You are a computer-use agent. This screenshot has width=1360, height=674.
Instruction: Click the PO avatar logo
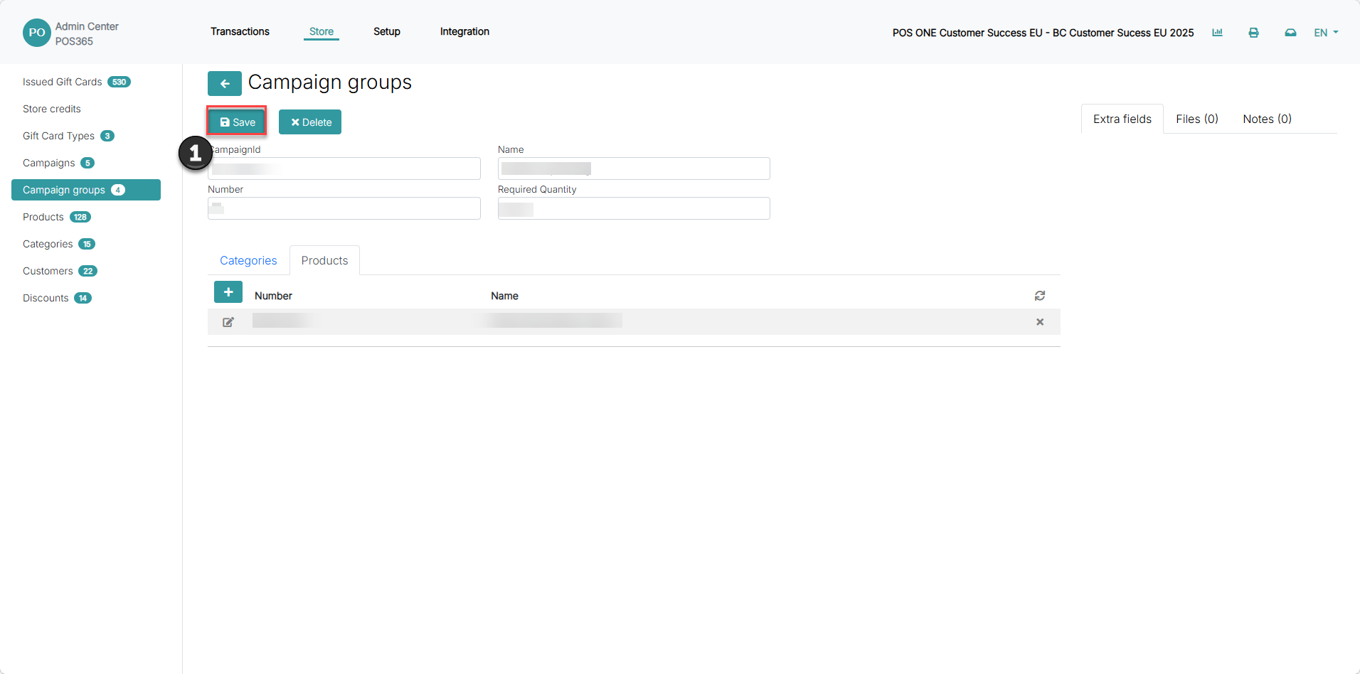(x=37, y=33)
